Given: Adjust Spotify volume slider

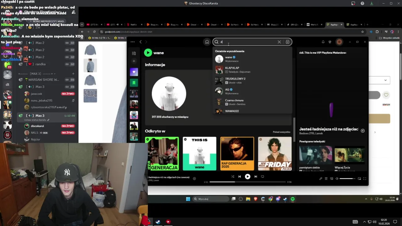Looking at the screenshot, I should tap(348, 179).
